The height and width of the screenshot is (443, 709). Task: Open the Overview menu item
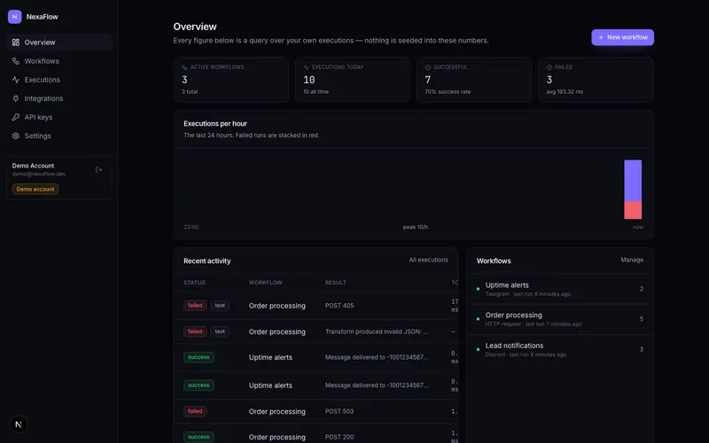59,43
